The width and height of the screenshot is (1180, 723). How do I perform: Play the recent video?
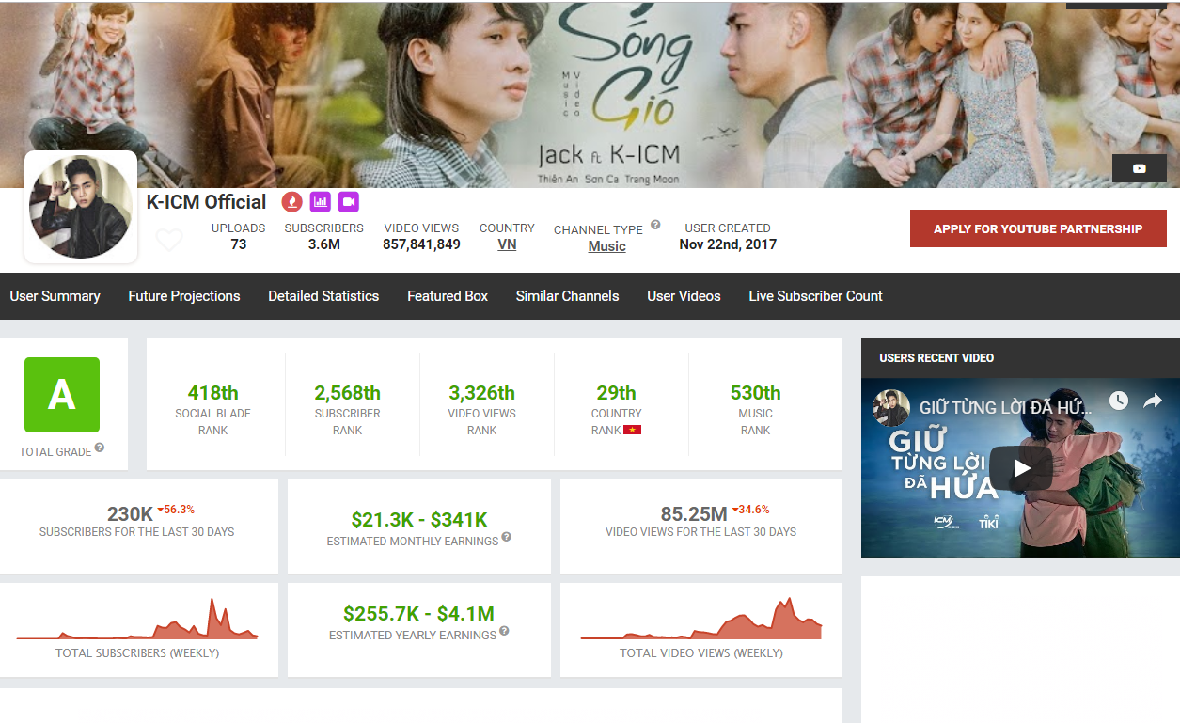[x=1021, y=468]
